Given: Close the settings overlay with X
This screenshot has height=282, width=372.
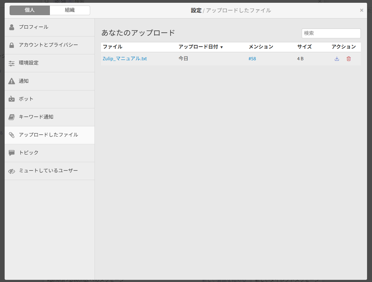Looking at the screenshot, I should pyautogui.click(x=361, y=10).
